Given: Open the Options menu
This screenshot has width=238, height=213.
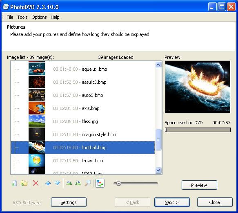Looking at the screenshot, I should [x=39, y=17].
